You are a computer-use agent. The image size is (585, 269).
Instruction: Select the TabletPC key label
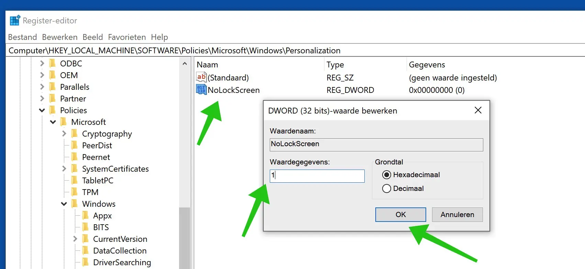click(x=98, y=181)
